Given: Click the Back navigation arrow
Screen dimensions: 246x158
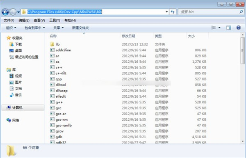Looking at the screenshot, I should 5,12.
